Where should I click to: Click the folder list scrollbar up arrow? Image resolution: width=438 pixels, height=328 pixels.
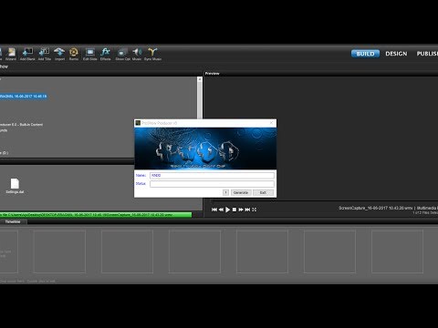200,79
